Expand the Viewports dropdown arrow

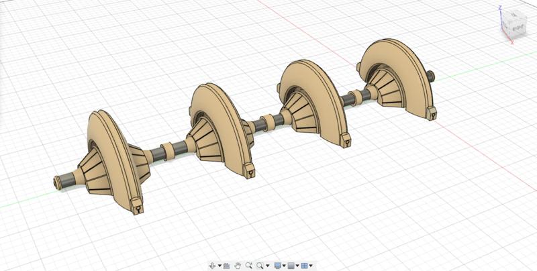[311, 266]
